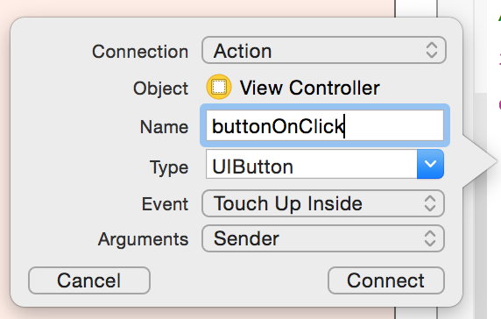Click the Arguments popup stepper arrows
The height and width of the screenshot is (319, 501).
coord(430,238)
